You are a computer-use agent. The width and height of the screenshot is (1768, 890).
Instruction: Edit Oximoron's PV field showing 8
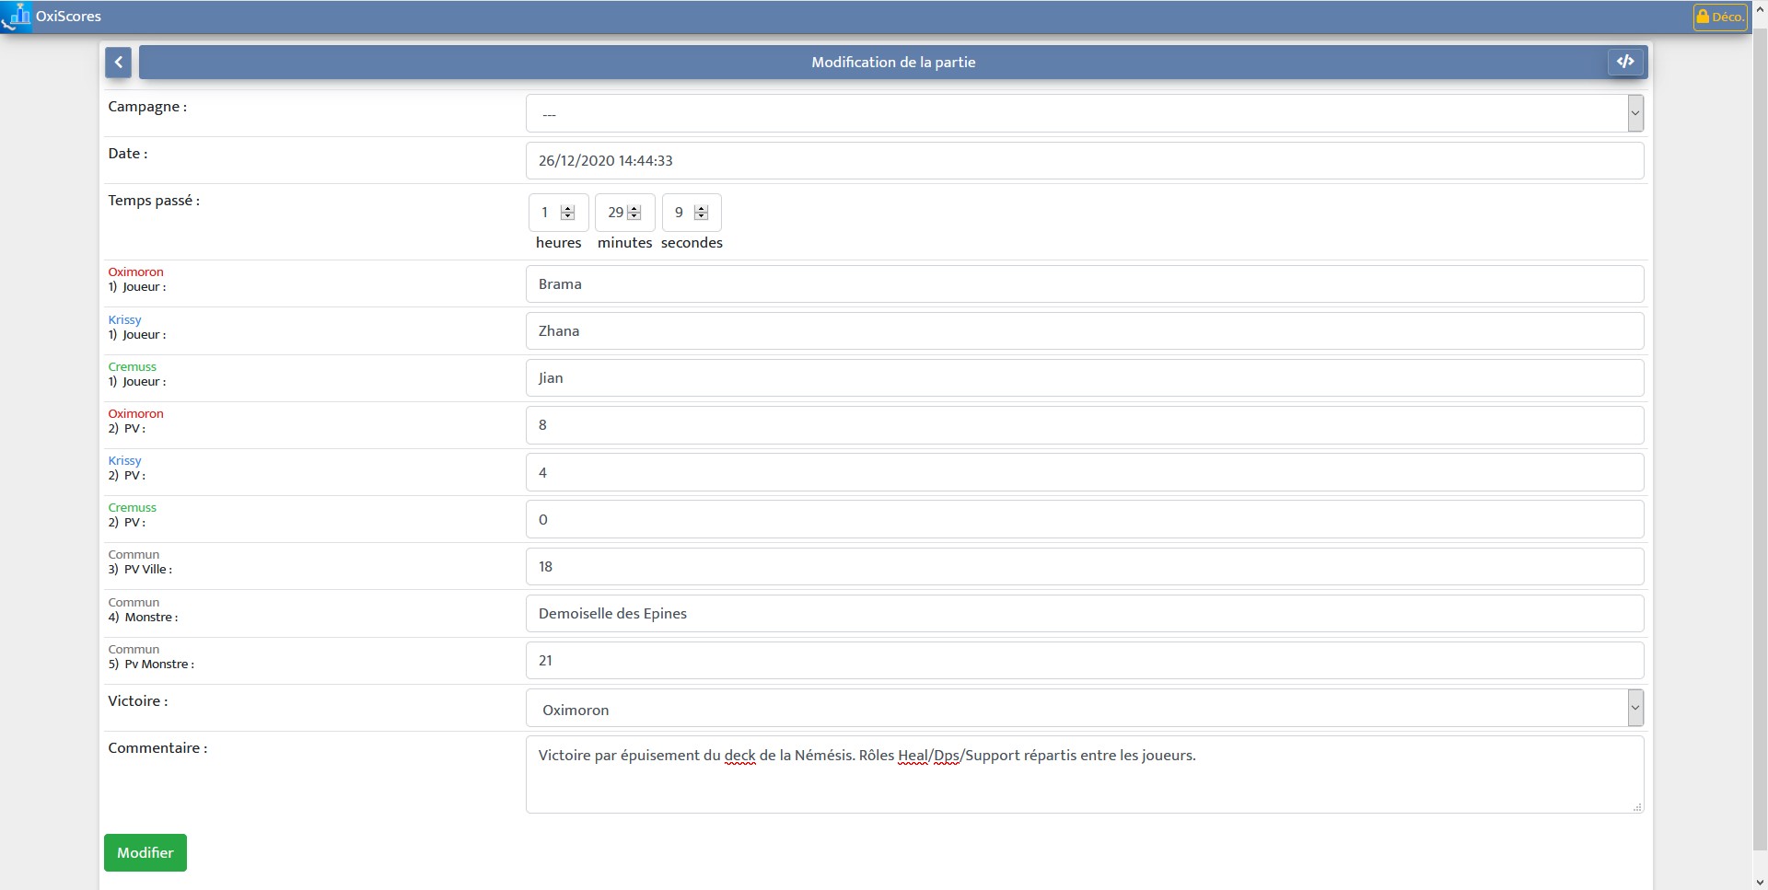1085,425
